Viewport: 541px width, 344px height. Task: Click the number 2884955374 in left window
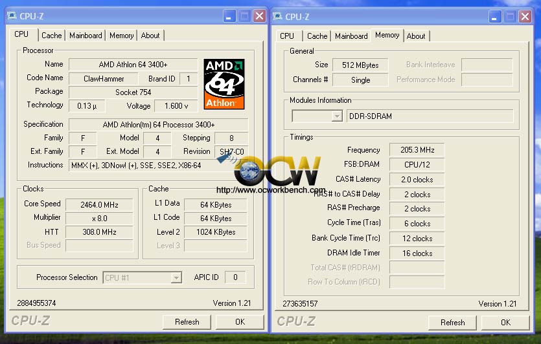(36, 303)
